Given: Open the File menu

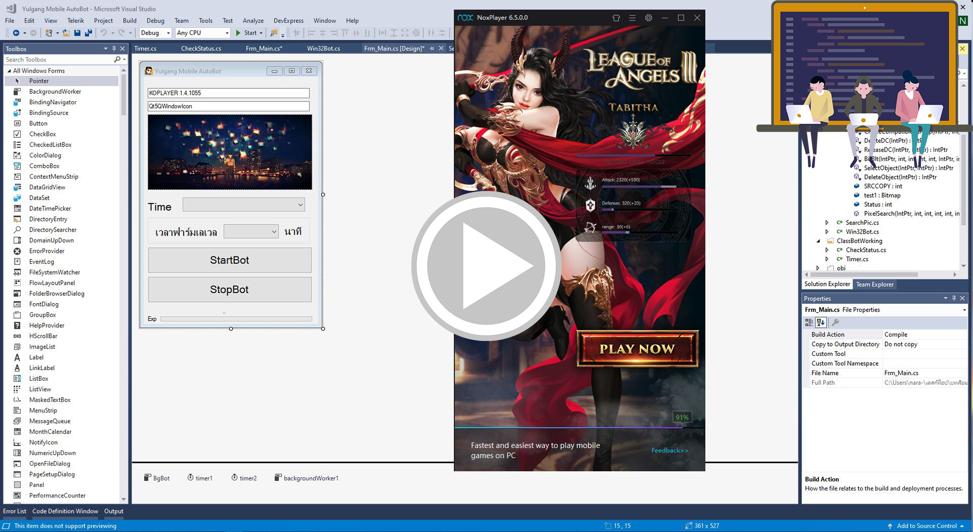Looking at the screenshot, I should (x=10, y=21).
